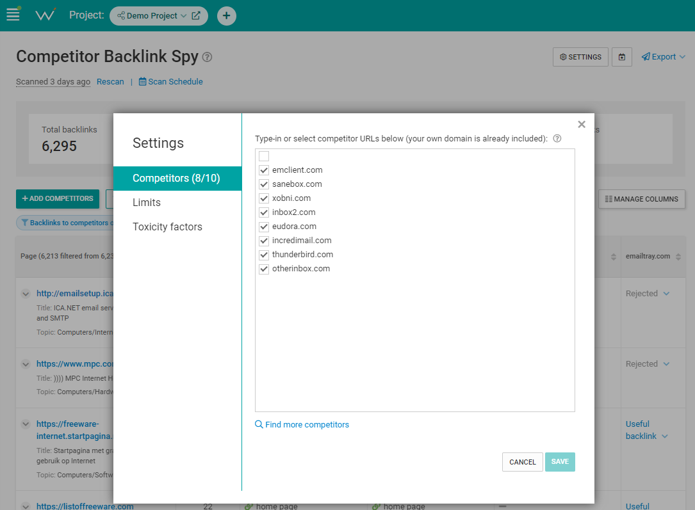
Task: Close the Settings dialog
Action: (582, 124)
